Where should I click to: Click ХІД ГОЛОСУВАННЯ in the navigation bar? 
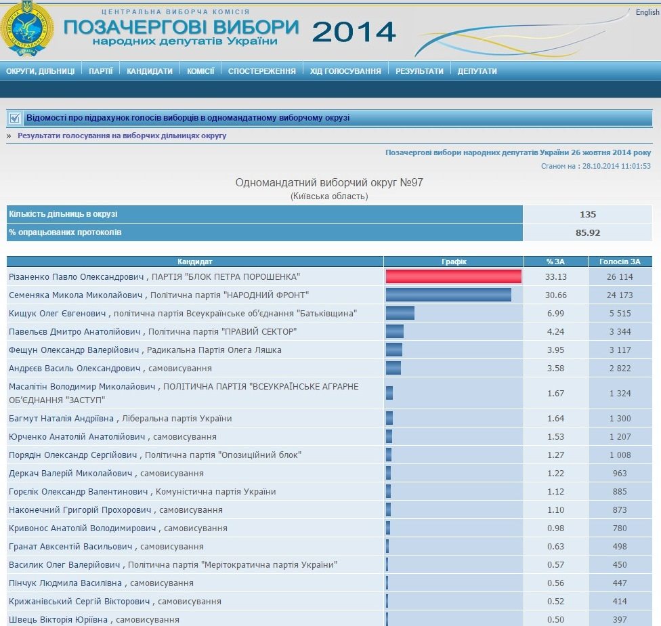(x=345, y=71)
